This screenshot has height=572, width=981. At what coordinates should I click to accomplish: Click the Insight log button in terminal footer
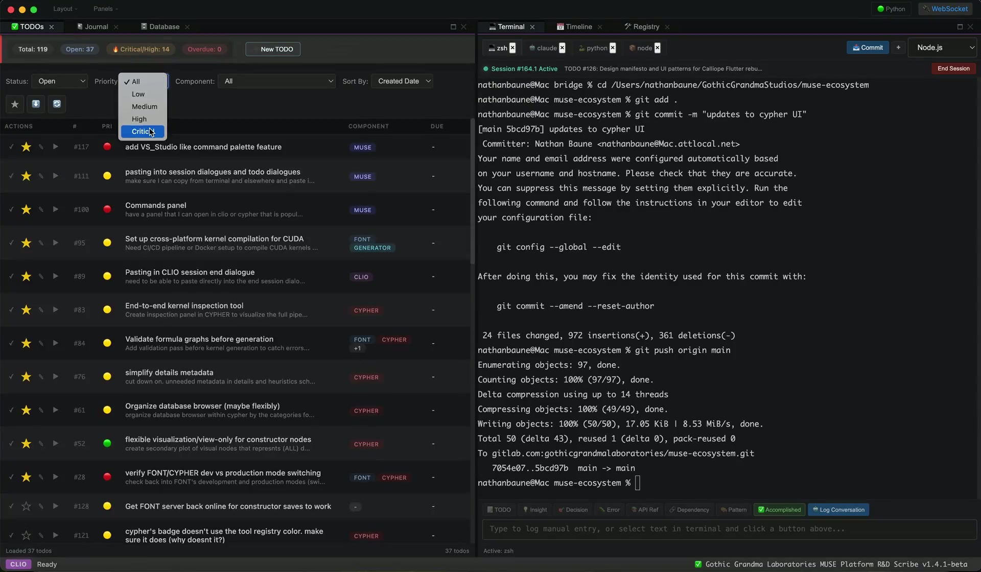(x=534, y=509)
